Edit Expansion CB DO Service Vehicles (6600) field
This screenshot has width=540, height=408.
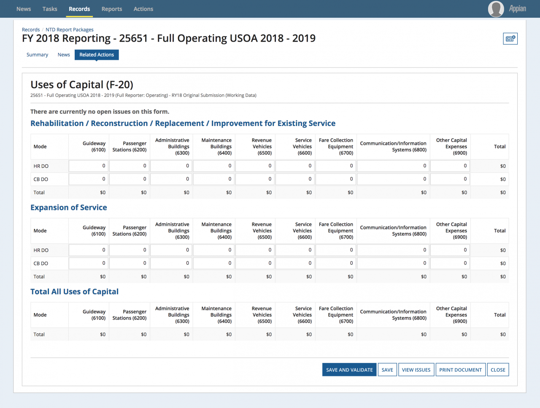click(x=295, y=263)
